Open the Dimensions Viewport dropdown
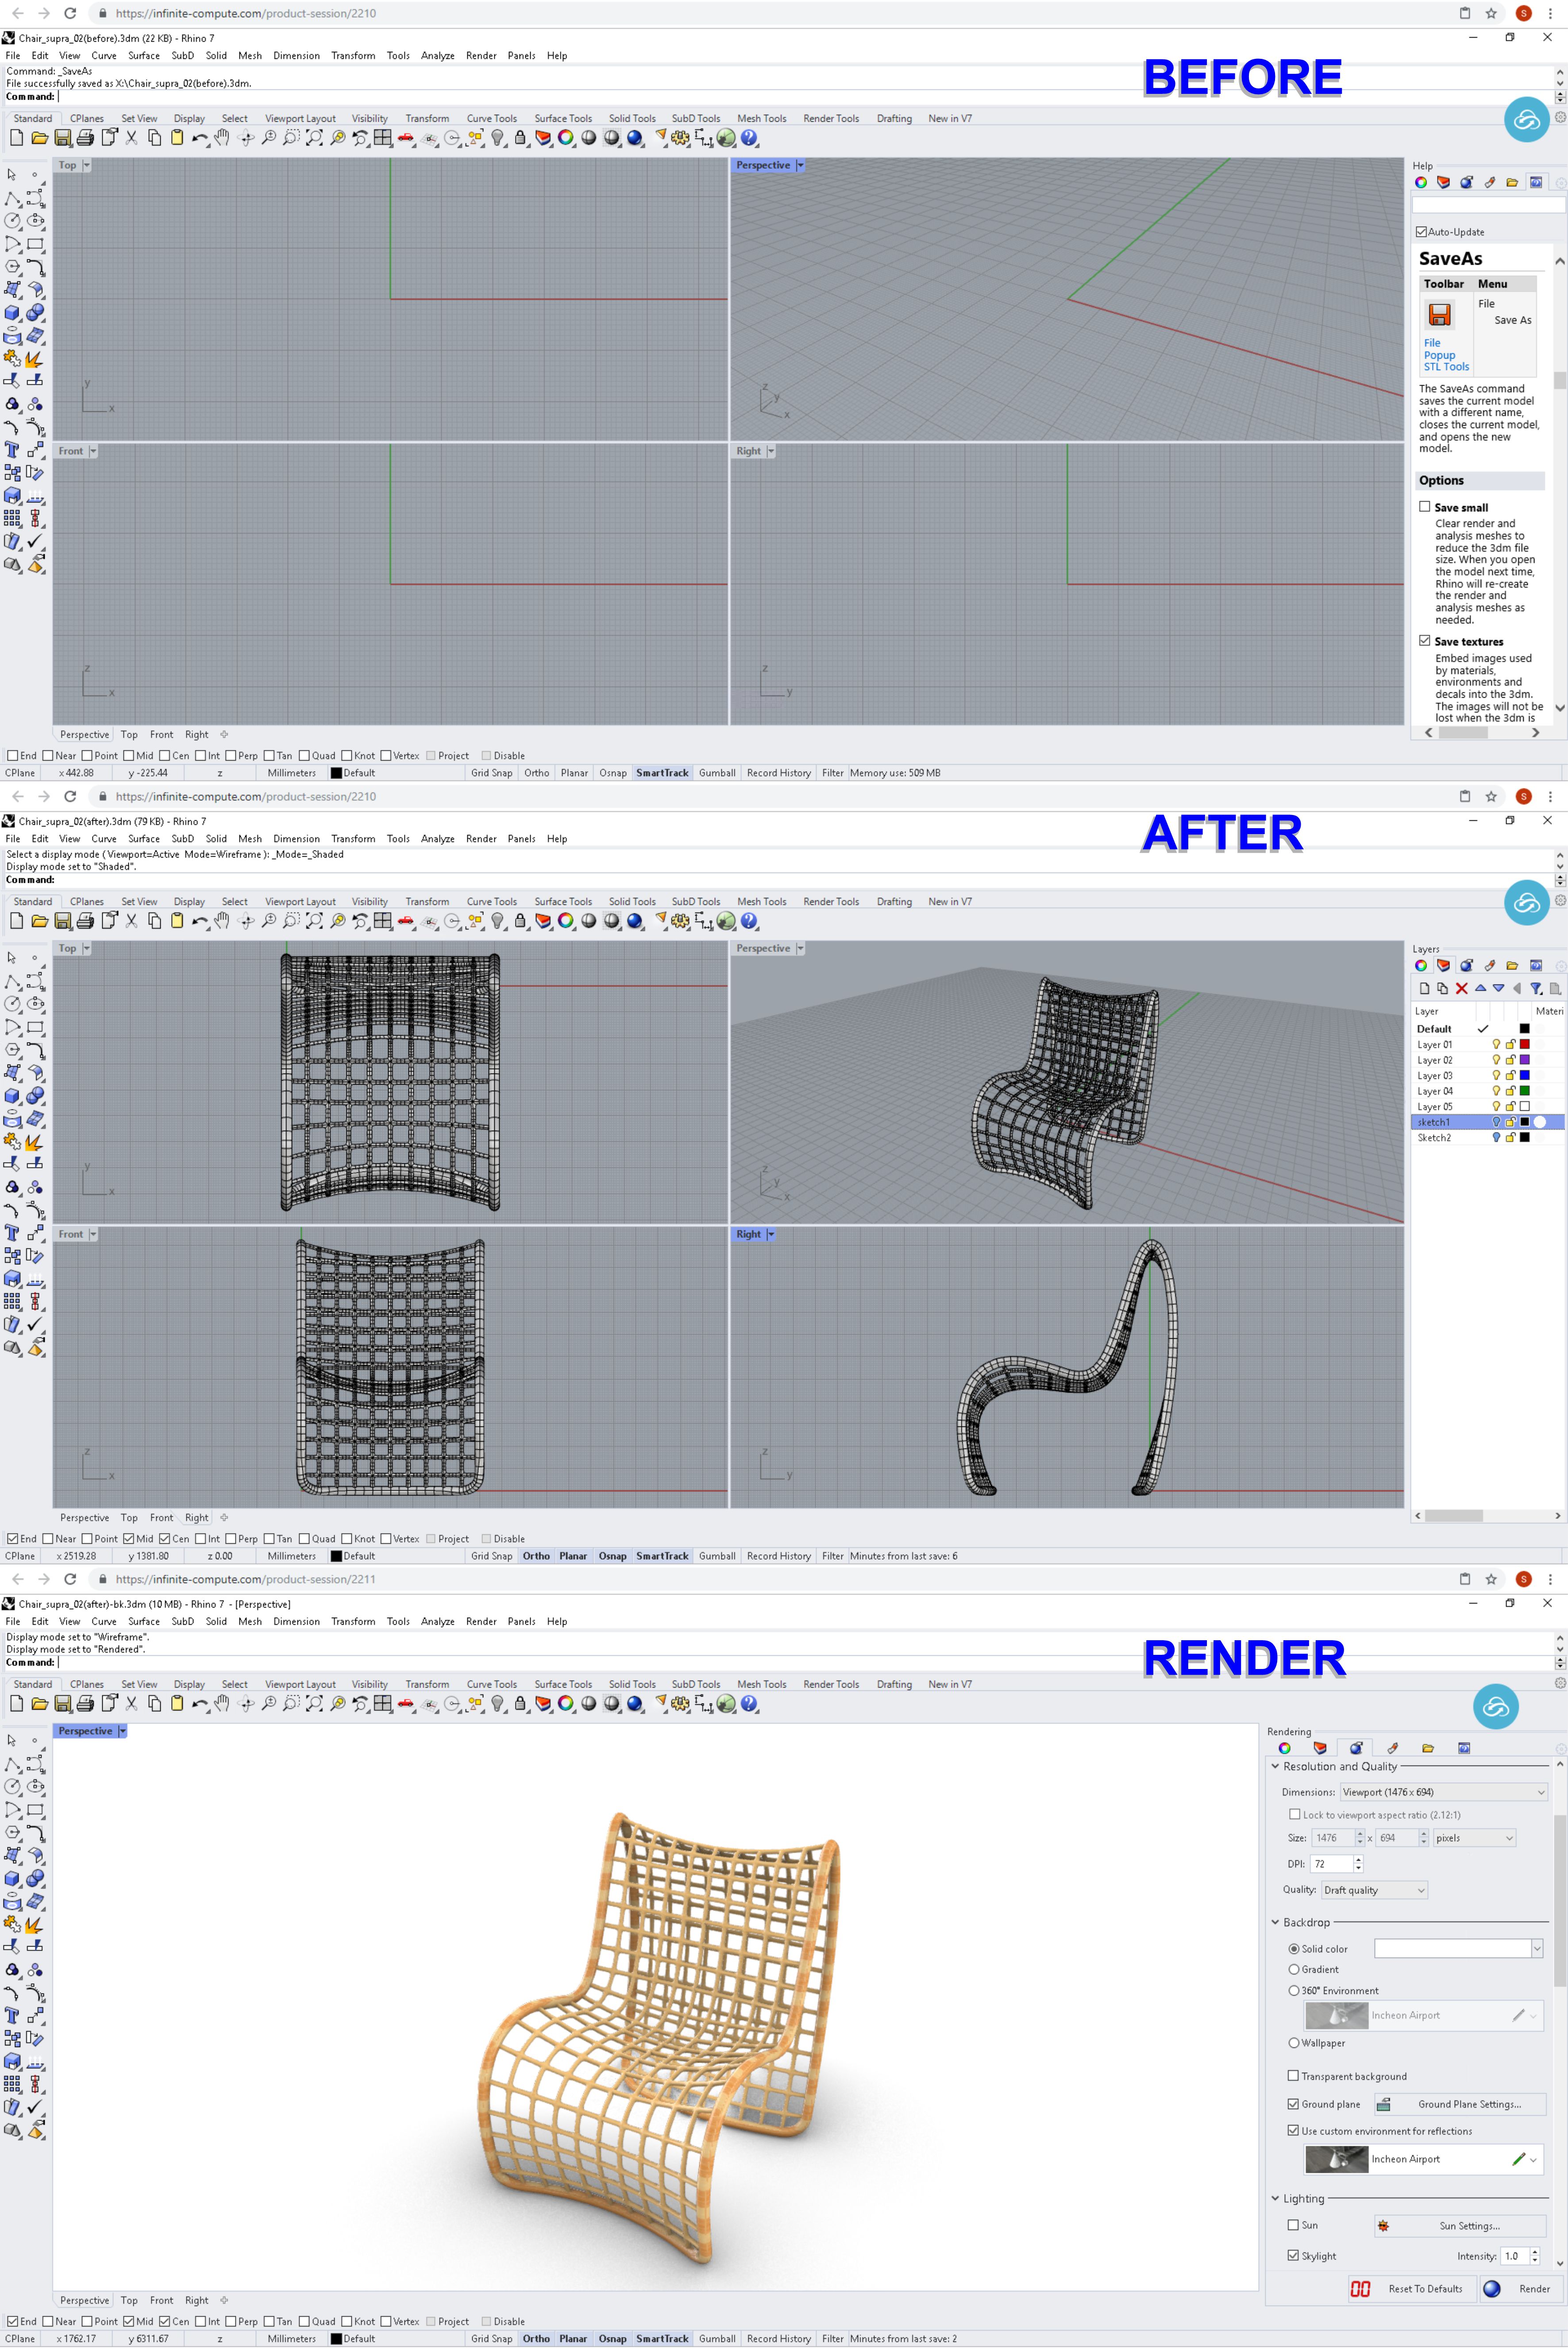Screen dimensions: 1568x2349 (1443, 1793)
